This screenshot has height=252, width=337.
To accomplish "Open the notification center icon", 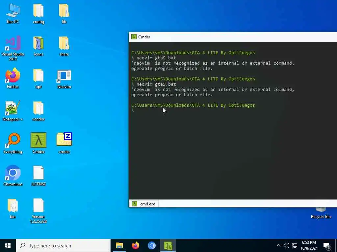I will [x=327, y=246].
